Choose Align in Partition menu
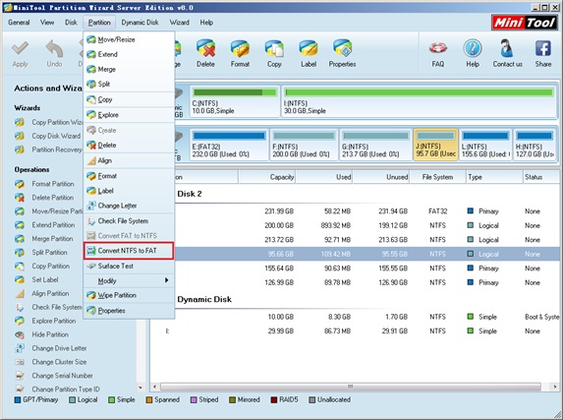Image resolution: width=563 pixels, height=420 pixels. pos(129,160)
